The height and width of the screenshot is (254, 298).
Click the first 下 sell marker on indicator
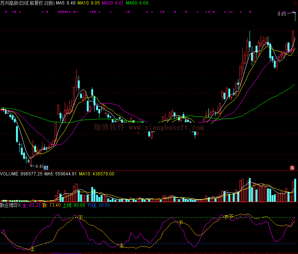point(80,217)
